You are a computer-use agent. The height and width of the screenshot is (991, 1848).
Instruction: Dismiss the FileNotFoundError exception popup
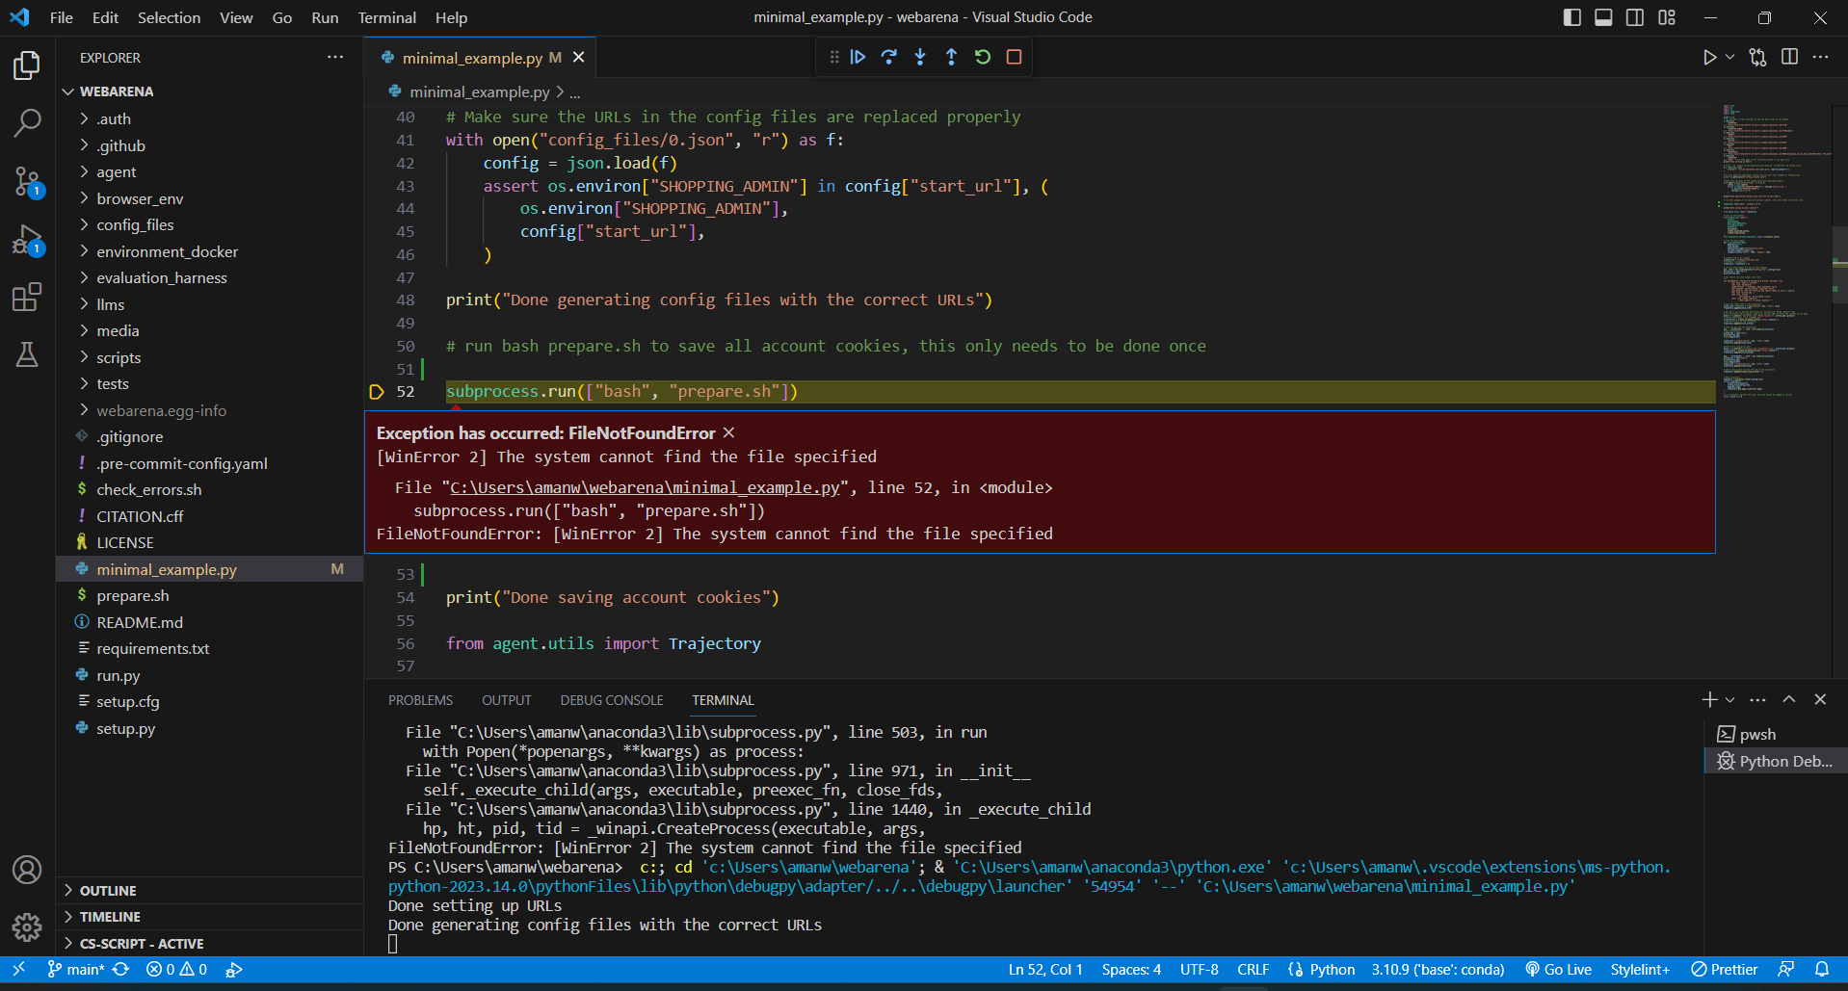tap(728, 432)
